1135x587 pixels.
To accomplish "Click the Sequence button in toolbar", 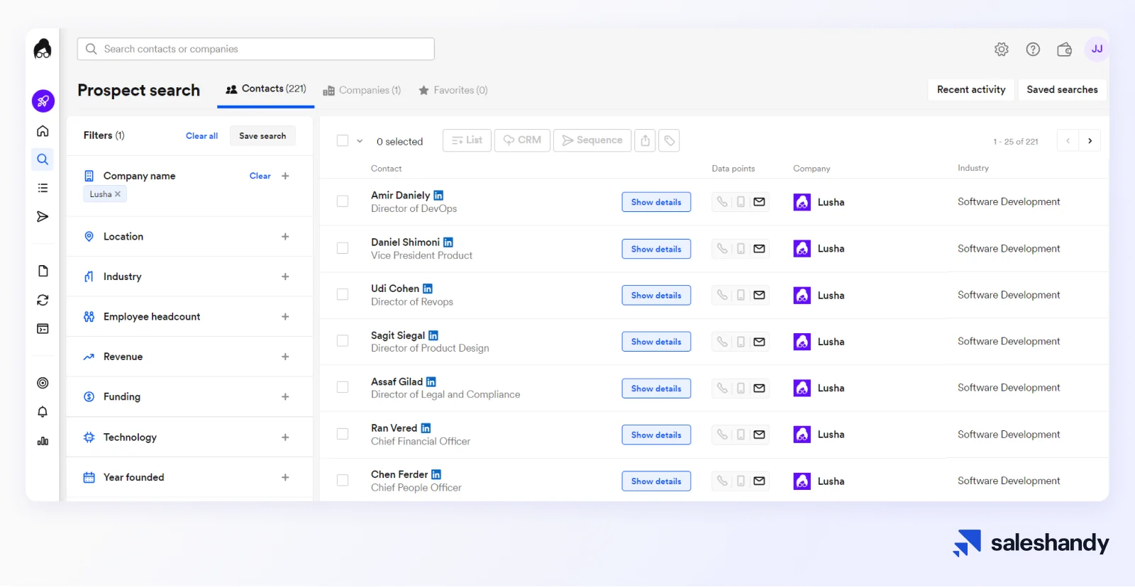I will pyautogui.click(x=592, y=140).
